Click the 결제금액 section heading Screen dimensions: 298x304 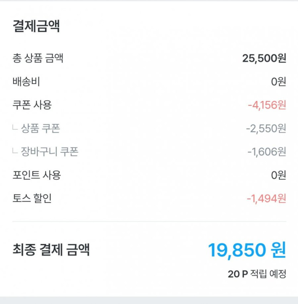[x=36, y=26]
